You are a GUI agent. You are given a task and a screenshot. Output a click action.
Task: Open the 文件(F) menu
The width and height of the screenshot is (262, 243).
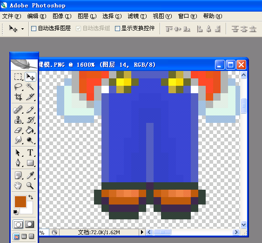[12, 16]
